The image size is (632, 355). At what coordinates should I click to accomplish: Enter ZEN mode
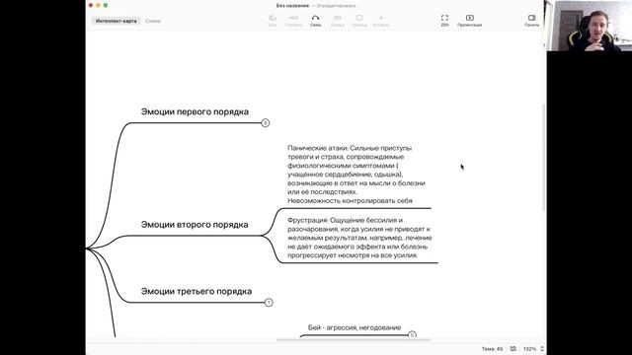click(444, 21)
